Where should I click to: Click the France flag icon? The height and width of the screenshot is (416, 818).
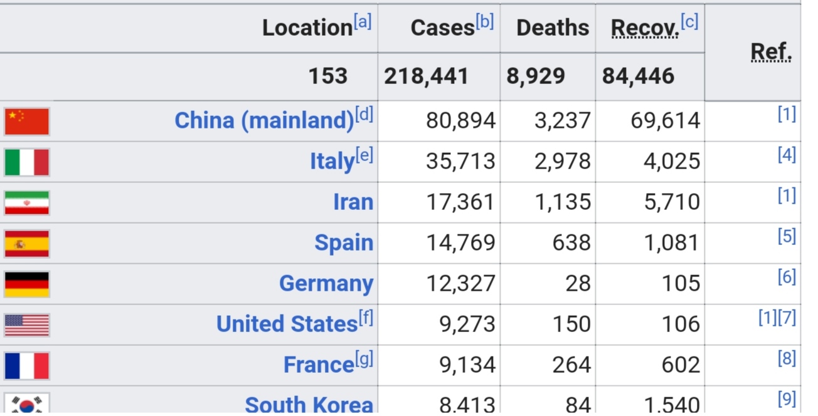click(x=27, y=366)
